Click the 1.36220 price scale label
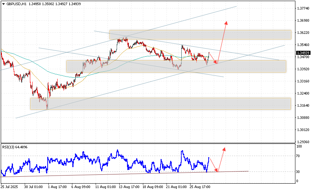This screenshot has width=312, height=191. pyautogui.click(x=303, y=32)
